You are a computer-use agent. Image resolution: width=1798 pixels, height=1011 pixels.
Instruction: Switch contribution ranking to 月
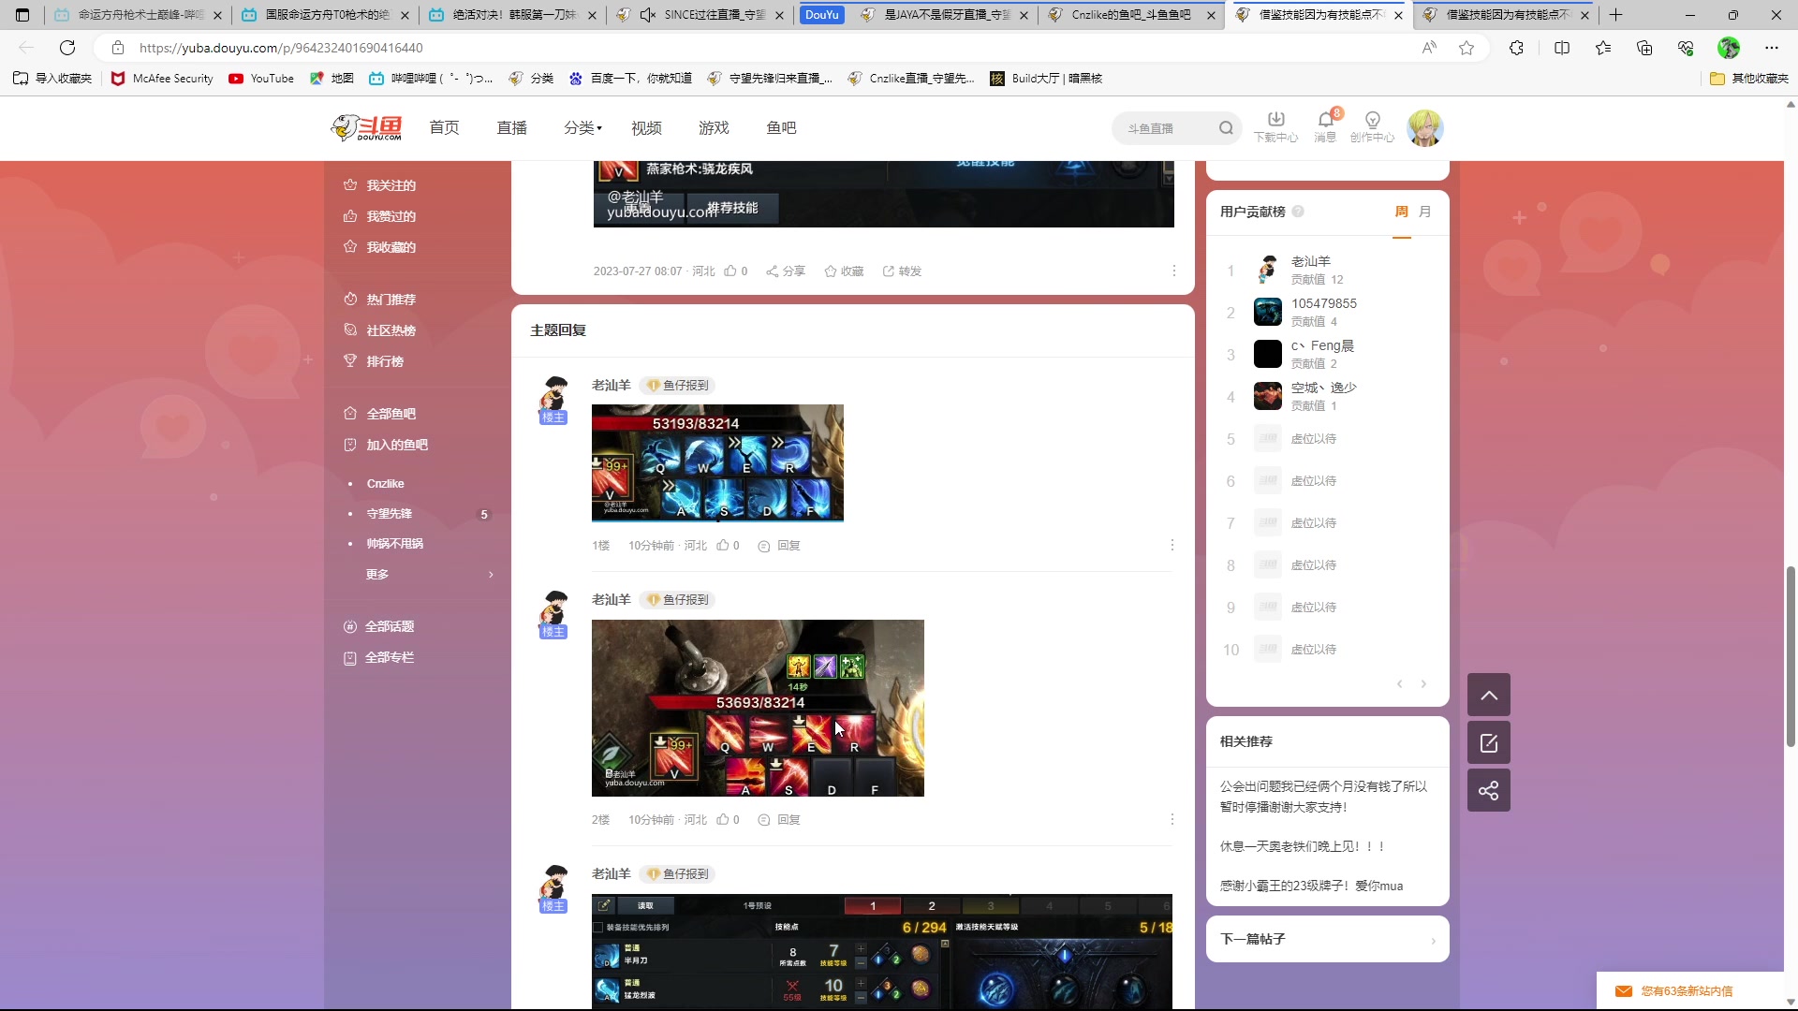1424,212
